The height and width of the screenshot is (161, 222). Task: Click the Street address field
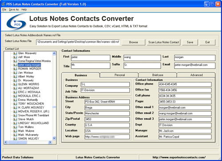(x=107, y=102)
